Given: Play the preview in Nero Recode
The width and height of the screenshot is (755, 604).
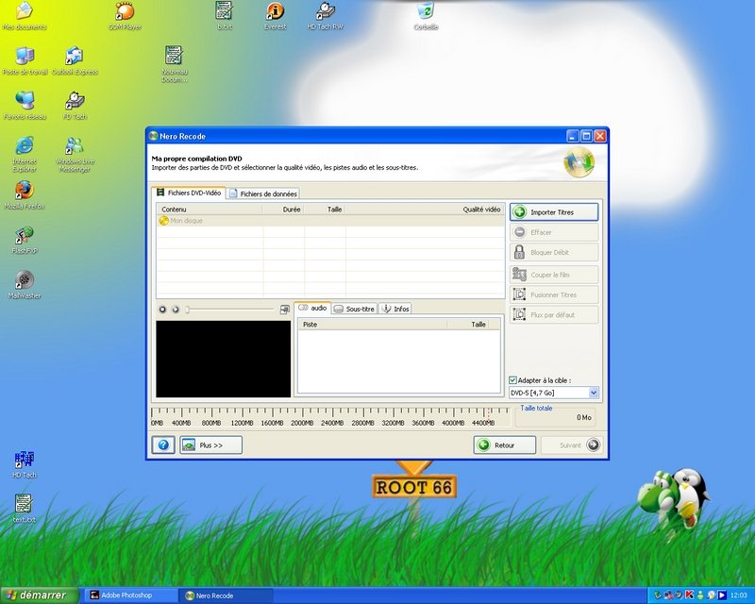Looking at the screenshot, I should 176,310.
